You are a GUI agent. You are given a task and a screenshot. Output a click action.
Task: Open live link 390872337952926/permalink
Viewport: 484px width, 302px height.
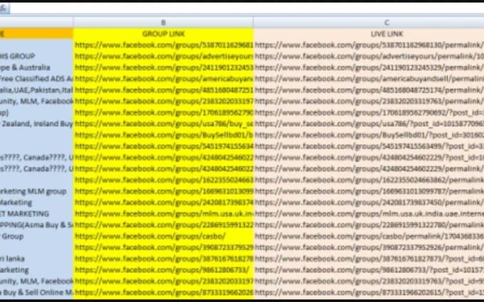pyautogui.click(x=369, y=247)
